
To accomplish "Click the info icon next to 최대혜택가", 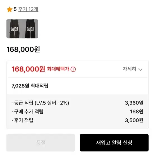I will pos(73,69).
